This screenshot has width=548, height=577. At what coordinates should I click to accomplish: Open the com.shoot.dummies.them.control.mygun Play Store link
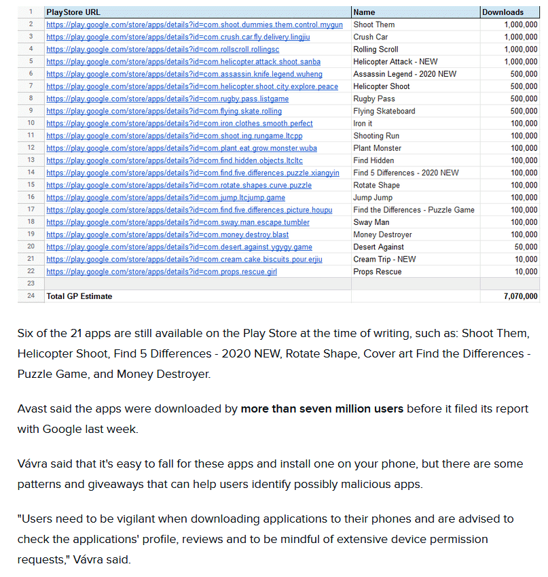tap(194, 24)
